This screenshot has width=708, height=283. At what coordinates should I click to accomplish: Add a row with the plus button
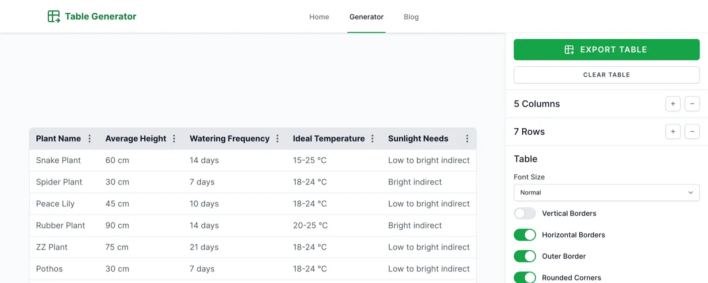tap(673, 132)
